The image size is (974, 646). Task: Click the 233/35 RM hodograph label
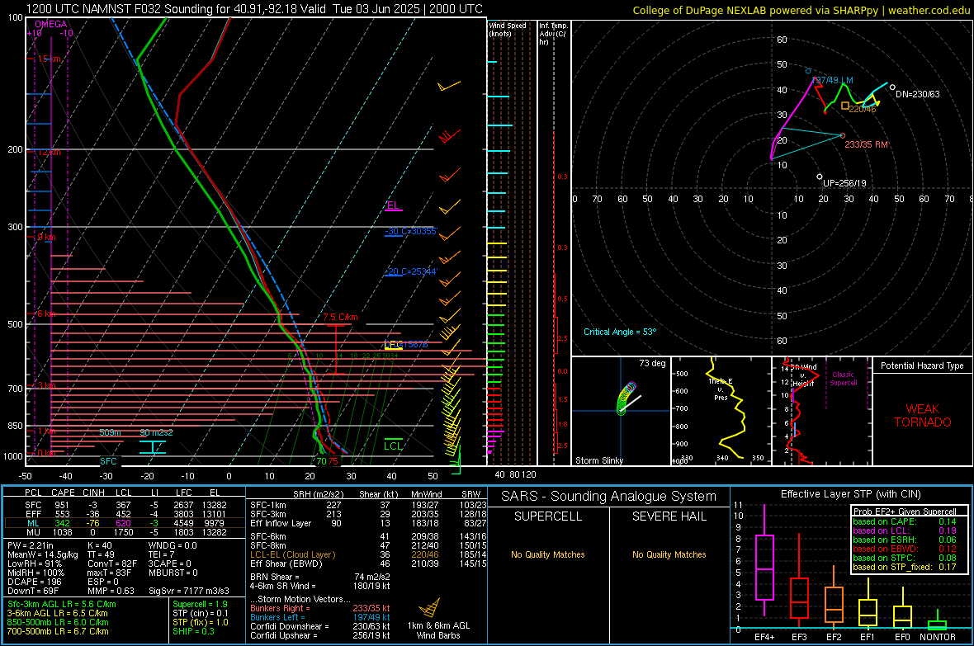866,144
